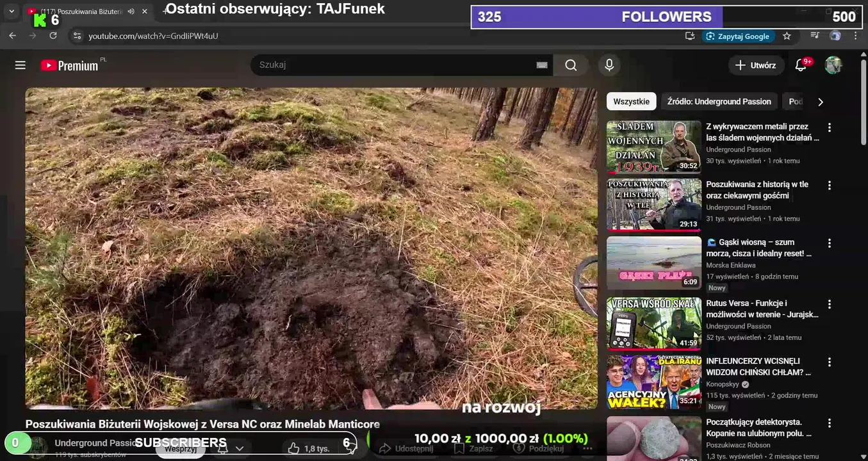This screenshot has width=868, height=461.
Task: Open the Konopskyy channel name
Action: 723,384
